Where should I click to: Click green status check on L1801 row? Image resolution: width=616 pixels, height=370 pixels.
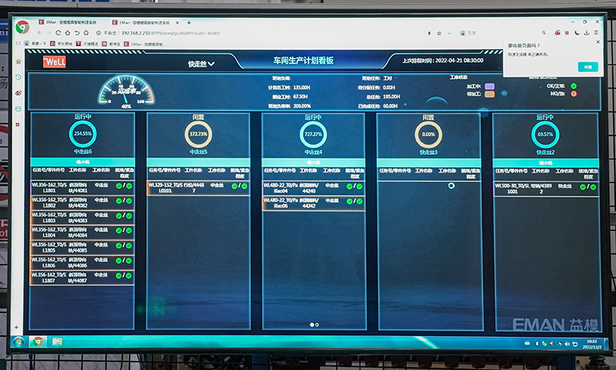pos(119,187)
